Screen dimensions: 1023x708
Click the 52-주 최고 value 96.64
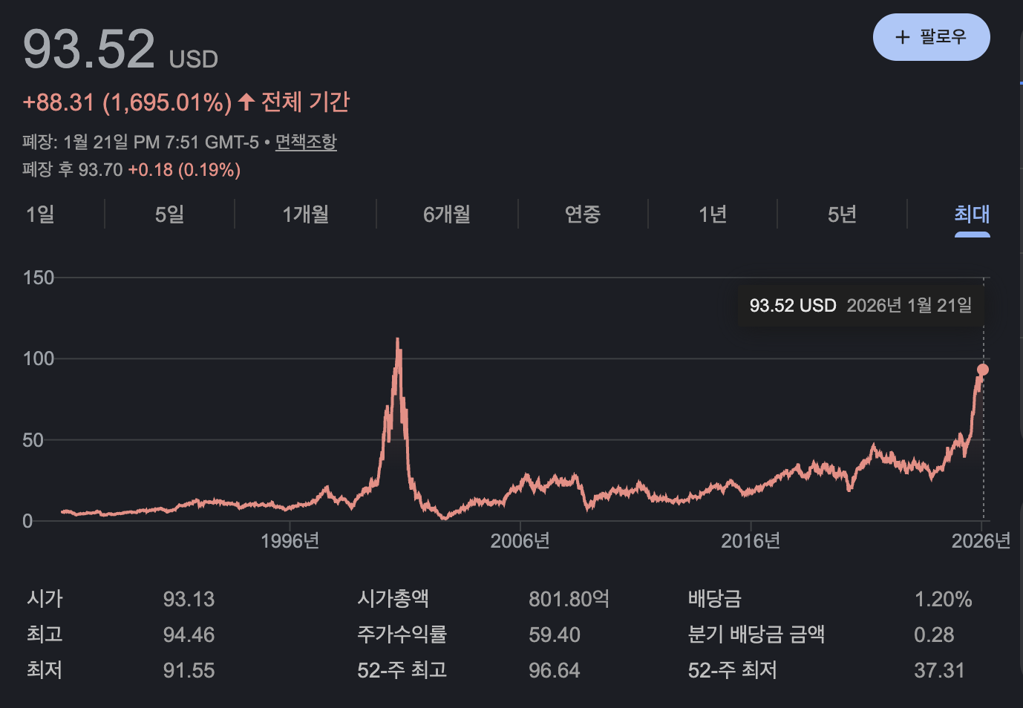point(554,670)
